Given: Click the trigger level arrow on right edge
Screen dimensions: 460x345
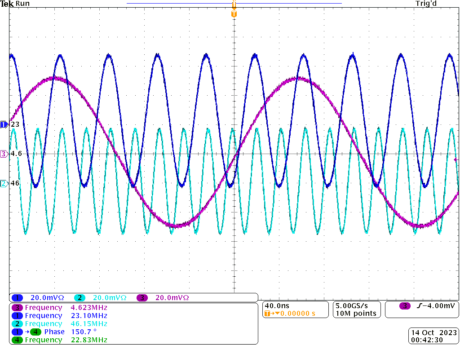Looking at the screenshot, I should coord(456,159).
